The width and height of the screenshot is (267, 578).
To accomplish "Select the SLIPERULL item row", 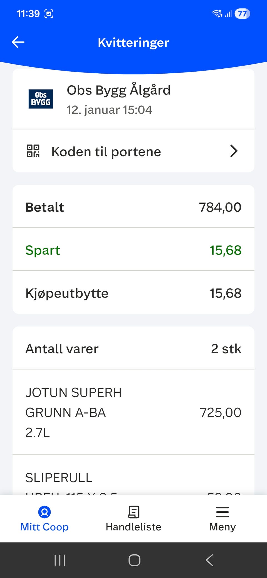I will 133,475.
